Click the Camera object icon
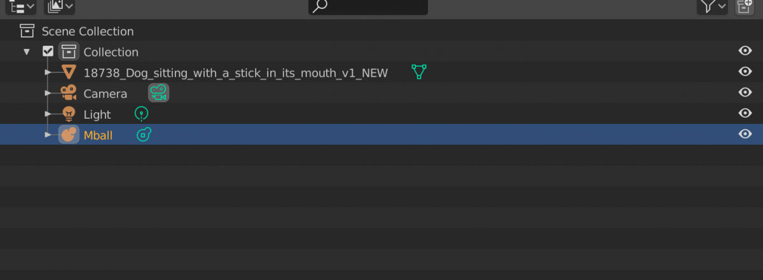Image resolution: width=763 pixels, height=280 pixels. pyautogui.click(x=69, y=93)
